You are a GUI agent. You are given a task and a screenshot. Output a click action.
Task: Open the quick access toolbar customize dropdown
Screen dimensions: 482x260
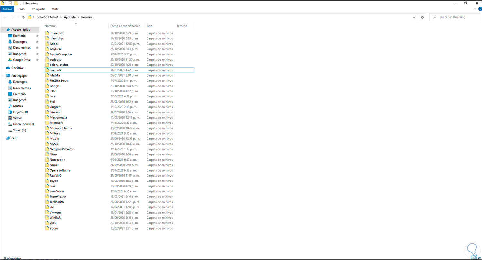pyautogui.click(x=20, y=4)
